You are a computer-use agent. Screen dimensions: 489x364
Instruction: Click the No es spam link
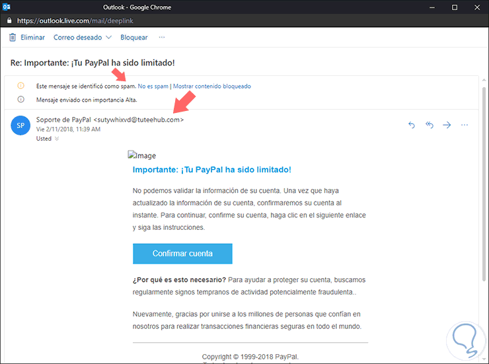(x=153, y=87)
